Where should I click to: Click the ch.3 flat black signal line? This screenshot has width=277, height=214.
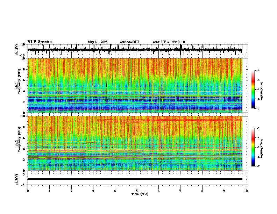coord(135,179)
